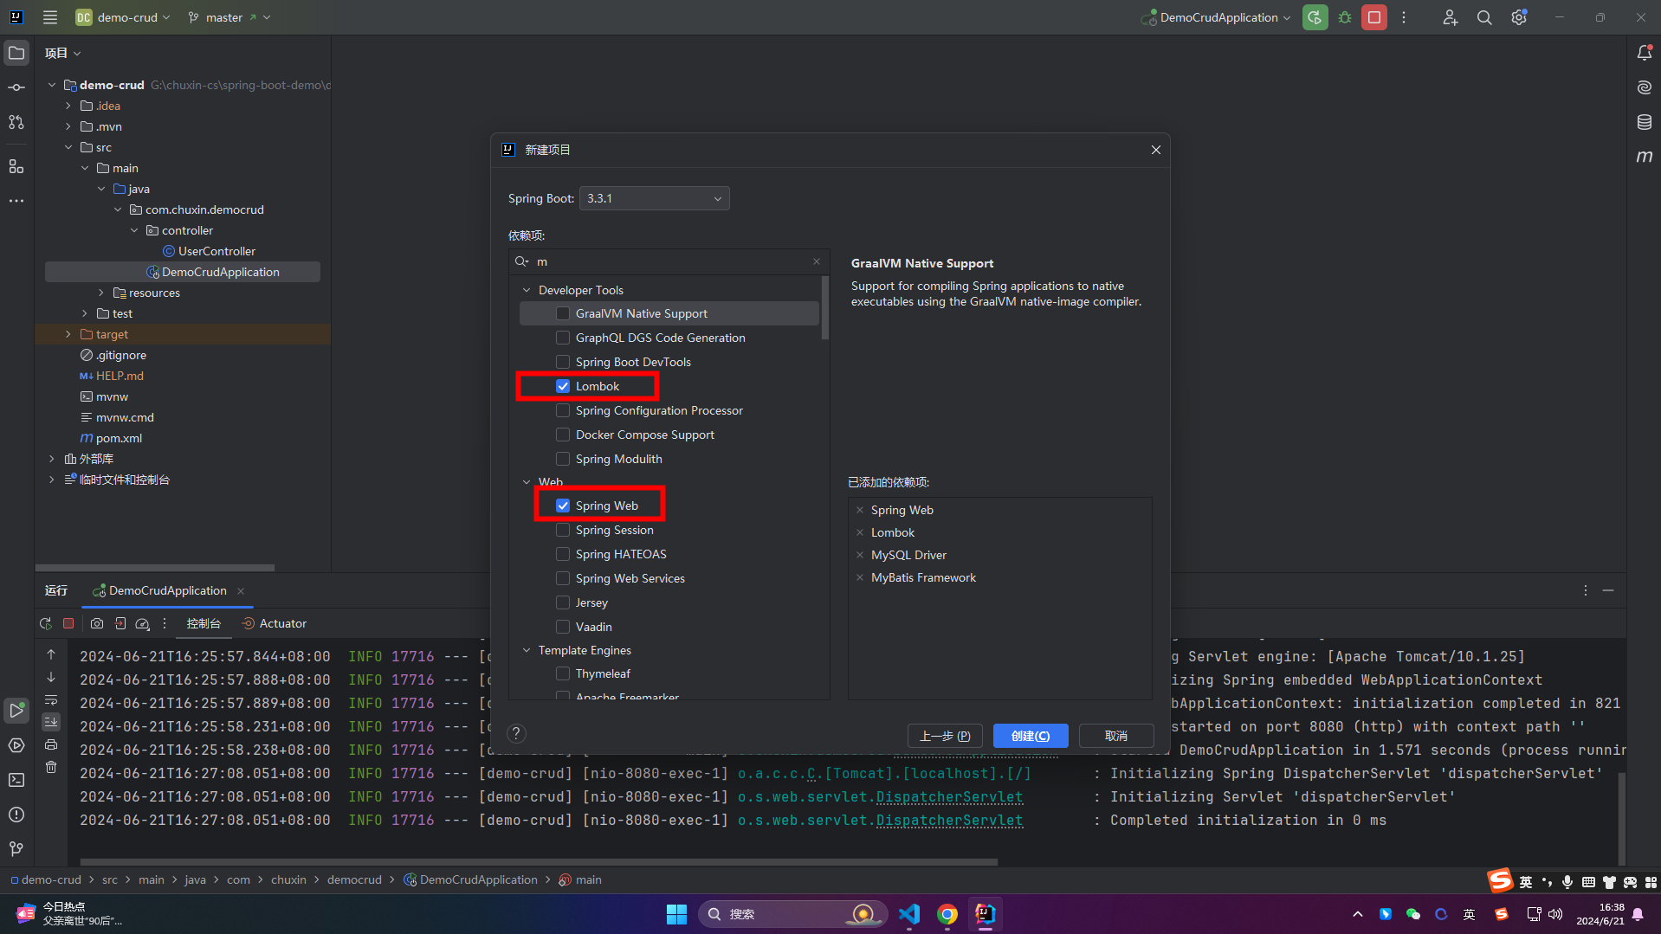Start debugging DemoCrudApplication with the bug icon

1345,17
